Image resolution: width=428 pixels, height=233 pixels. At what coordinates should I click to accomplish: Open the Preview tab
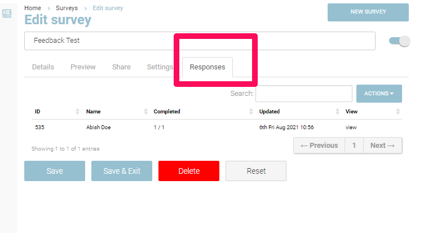point(83,67)
